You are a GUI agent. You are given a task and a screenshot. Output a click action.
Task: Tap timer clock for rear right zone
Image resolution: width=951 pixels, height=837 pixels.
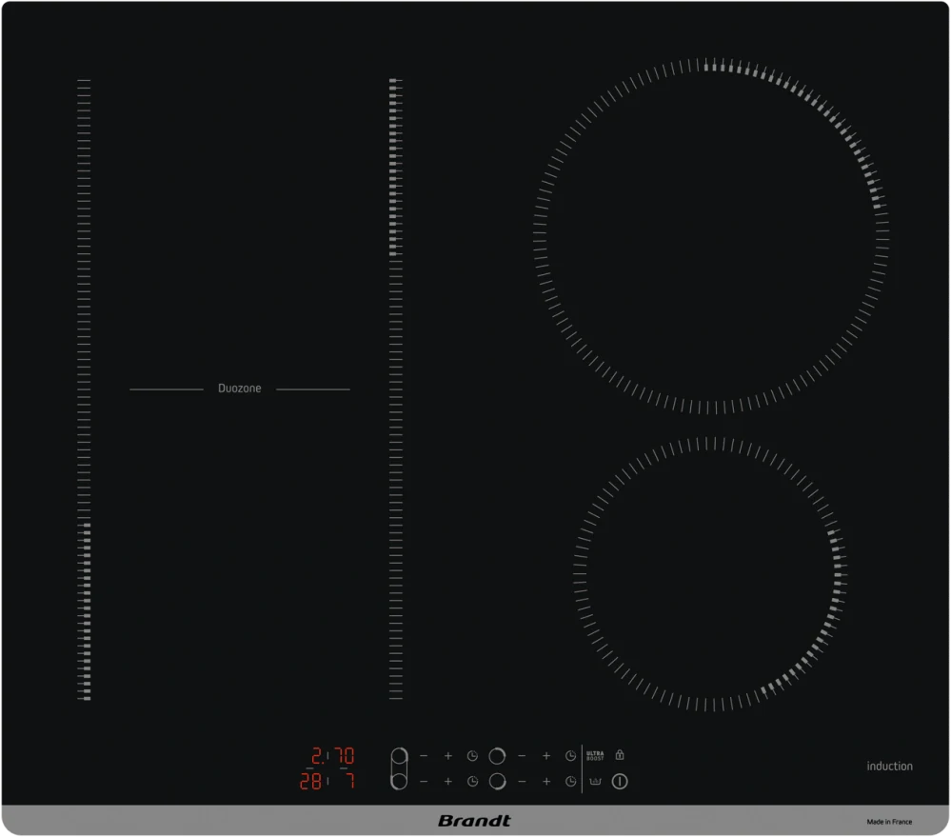[x=571, y=756]
